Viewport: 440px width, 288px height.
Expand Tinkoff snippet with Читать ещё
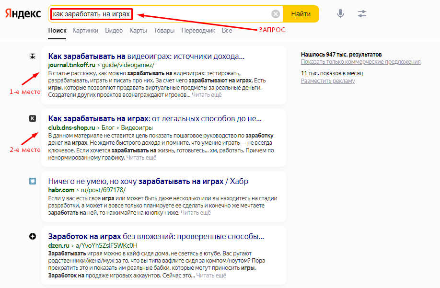click(207, 95)
